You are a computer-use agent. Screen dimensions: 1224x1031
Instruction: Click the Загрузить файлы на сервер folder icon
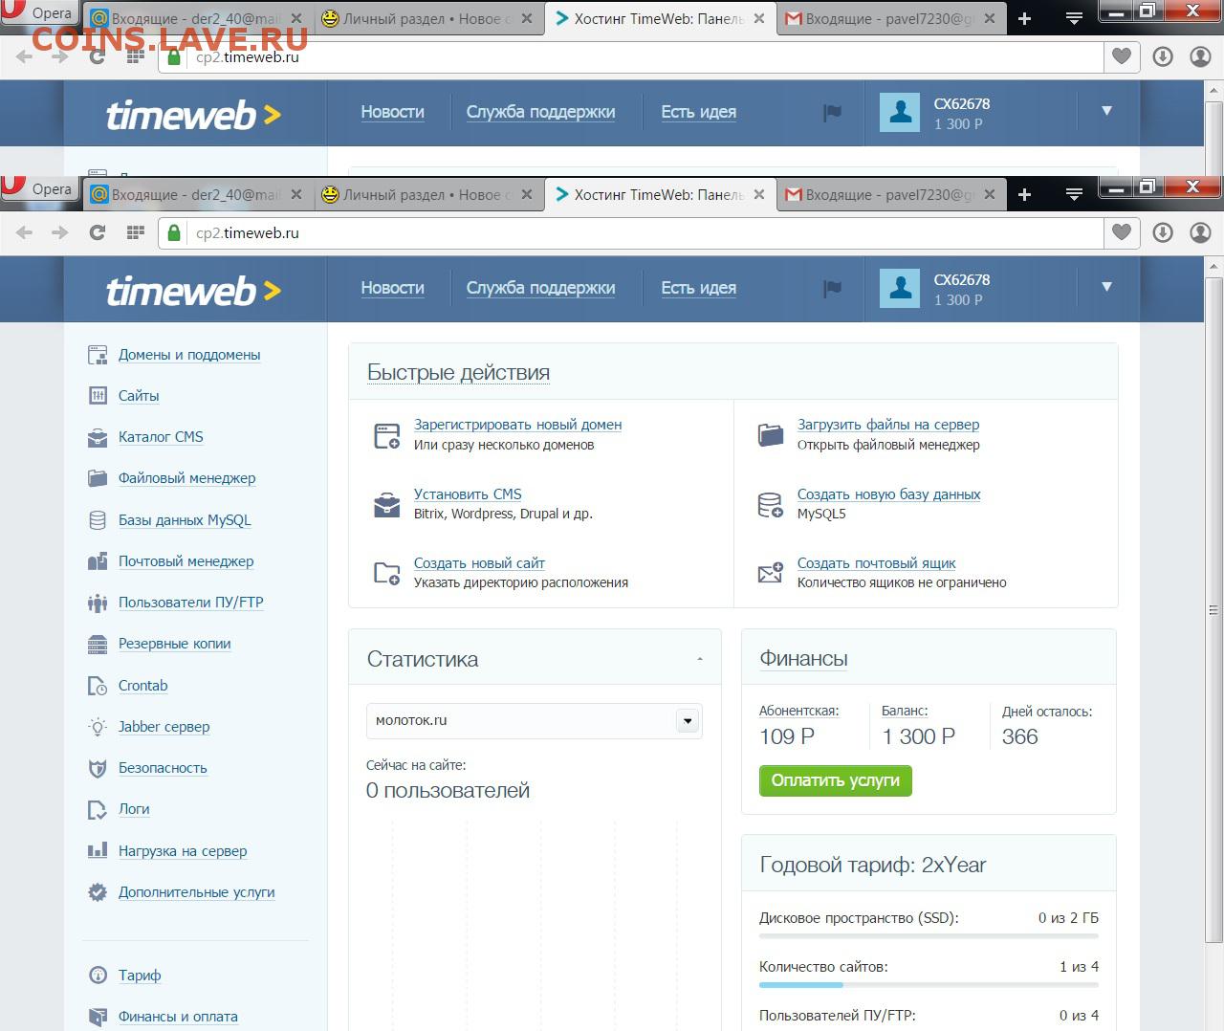pos(771,435)
